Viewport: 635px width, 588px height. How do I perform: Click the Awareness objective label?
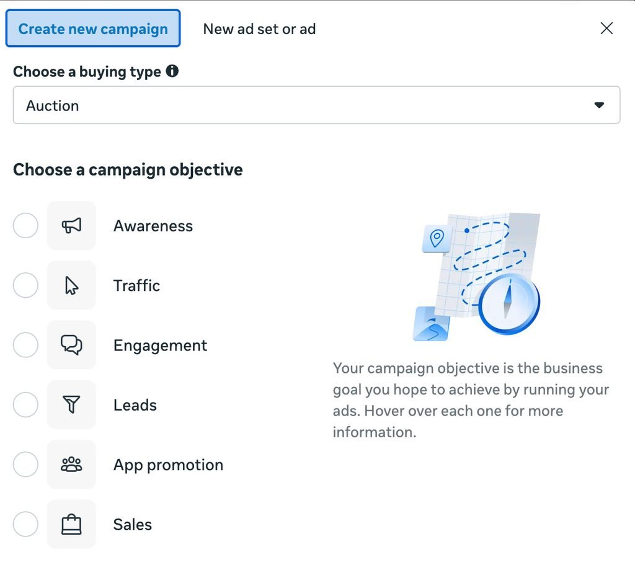[x=153, y=226]
